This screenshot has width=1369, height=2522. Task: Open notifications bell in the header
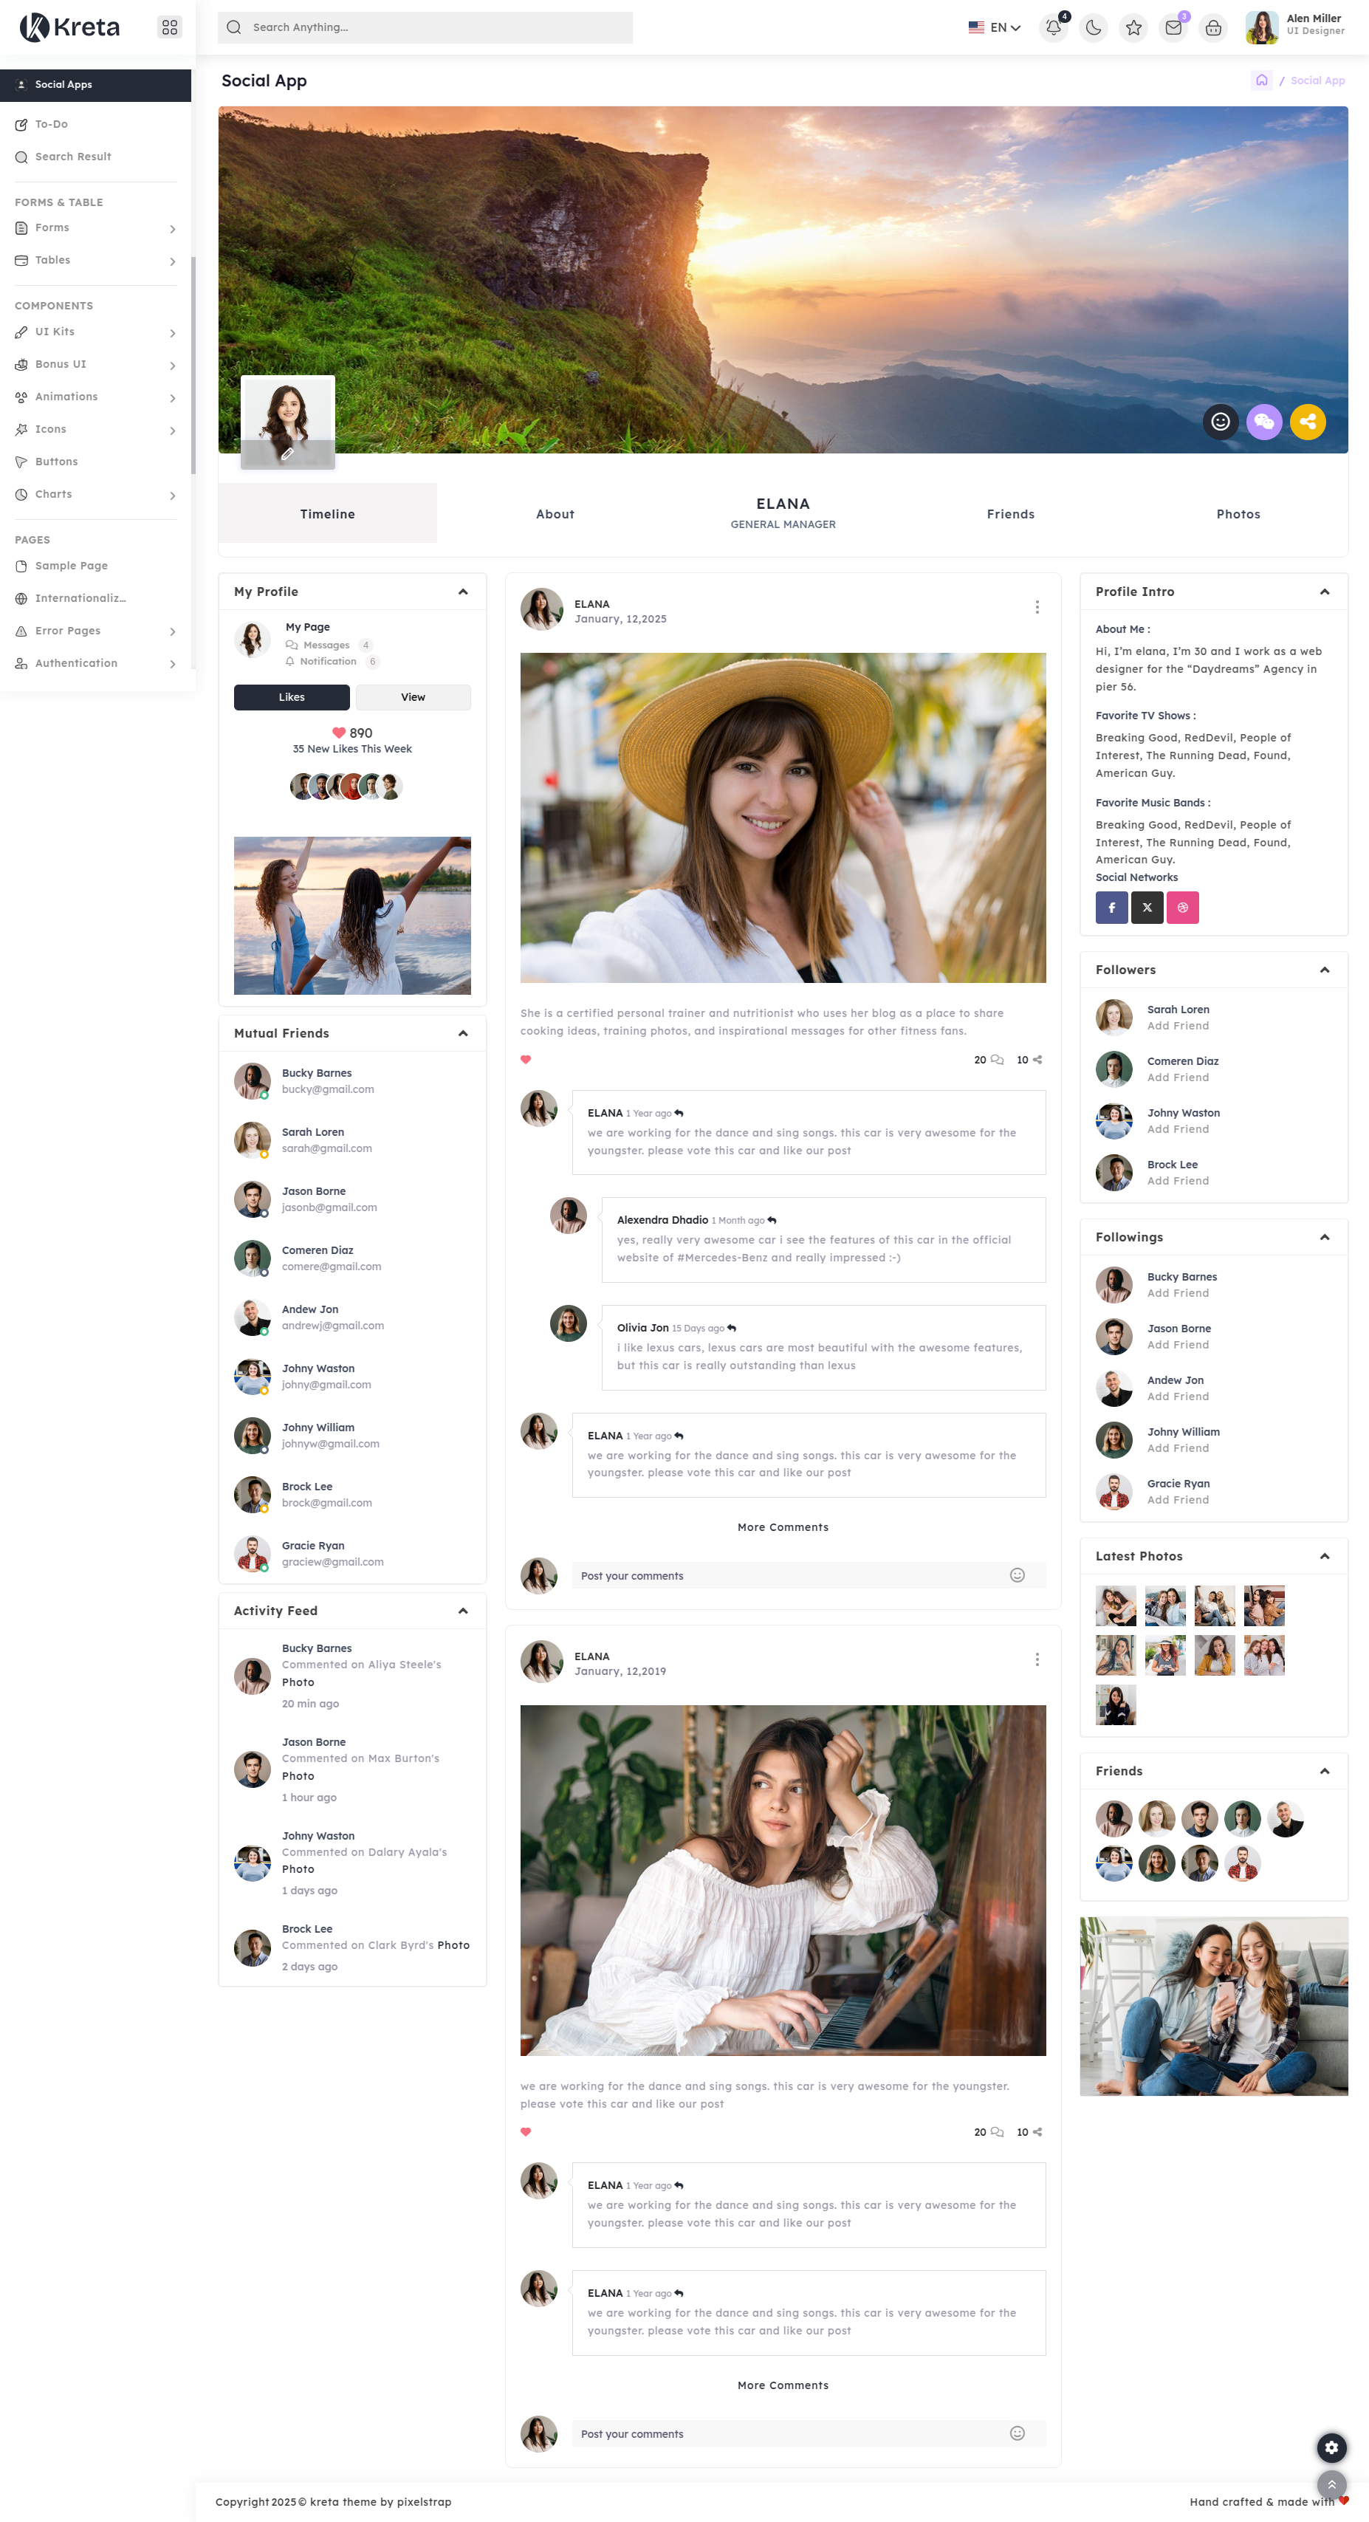point(1053,27)
